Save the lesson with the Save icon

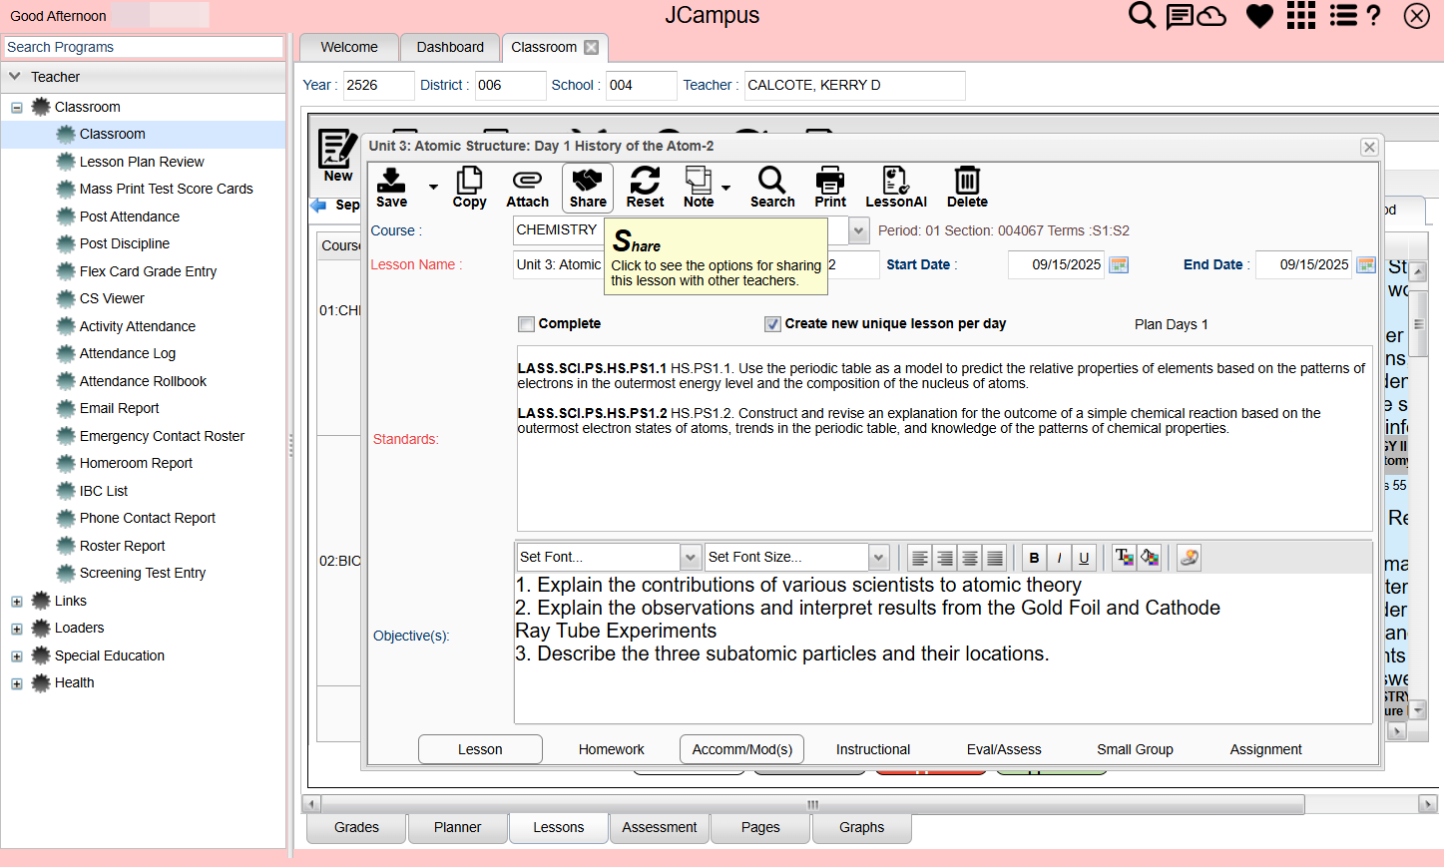[391, 187]
